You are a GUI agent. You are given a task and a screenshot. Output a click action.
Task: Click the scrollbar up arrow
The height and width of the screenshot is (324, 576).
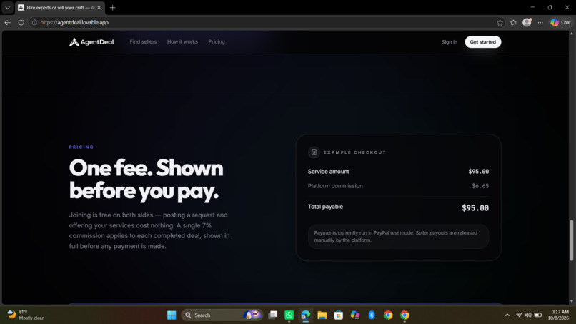click(x=571, y=34)
